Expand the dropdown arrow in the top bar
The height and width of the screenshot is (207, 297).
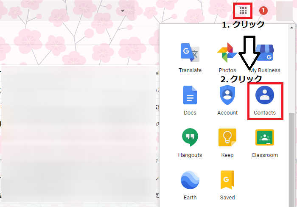pyautogui.click(x=123, y=11)
